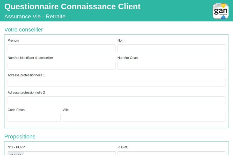Viewport: 233px width, 155px height.
Task: Focus the Adresse professionnelle 1 field
Action: (x=116, y=83)
